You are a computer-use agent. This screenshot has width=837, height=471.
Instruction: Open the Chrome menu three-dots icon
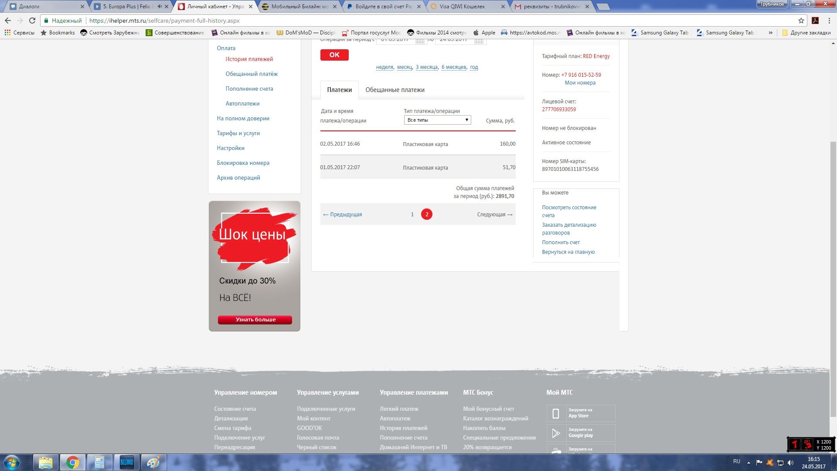[829, 20]
